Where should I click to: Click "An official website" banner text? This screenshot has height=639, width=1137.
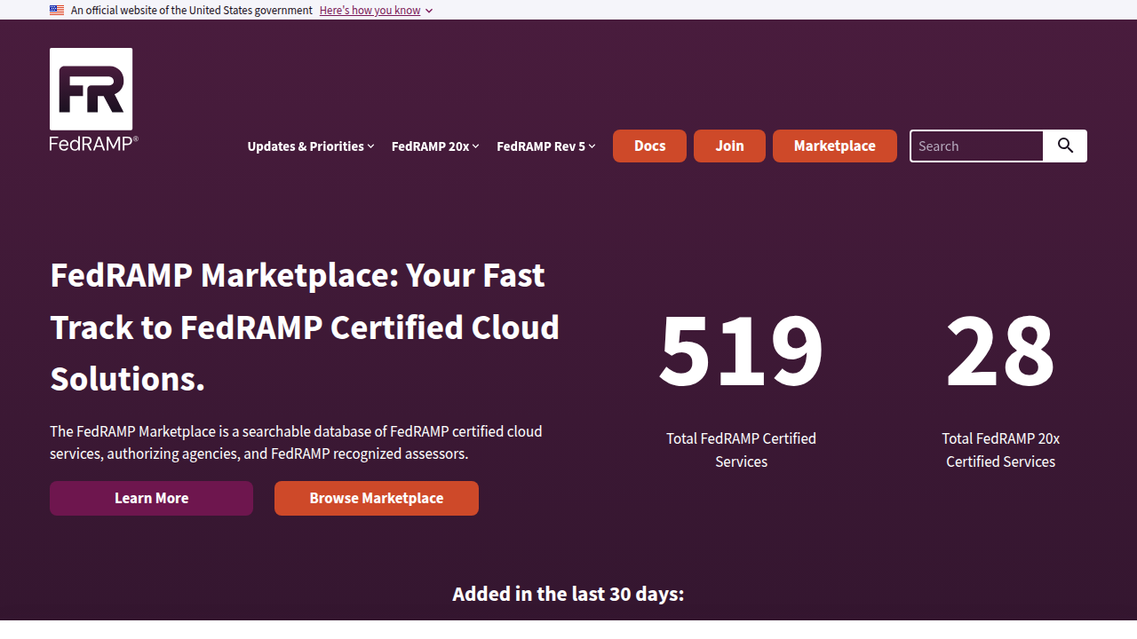pyautogui.click(x=192, y=11)
